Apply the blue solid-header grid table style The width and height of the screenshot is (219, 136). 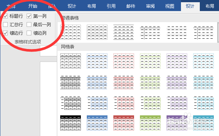coord(97,123)
